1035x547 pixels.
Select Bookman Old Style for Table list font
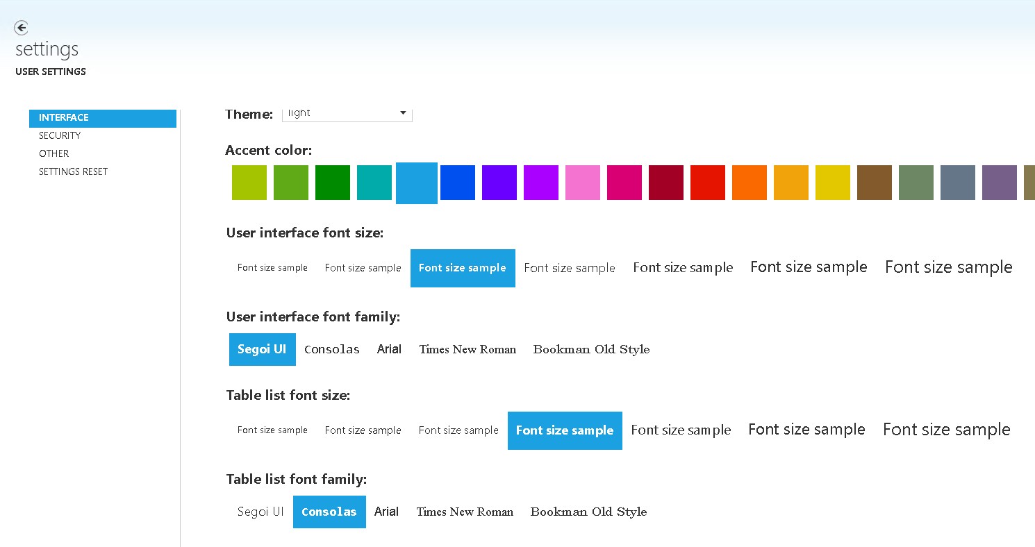coord(588,512)
